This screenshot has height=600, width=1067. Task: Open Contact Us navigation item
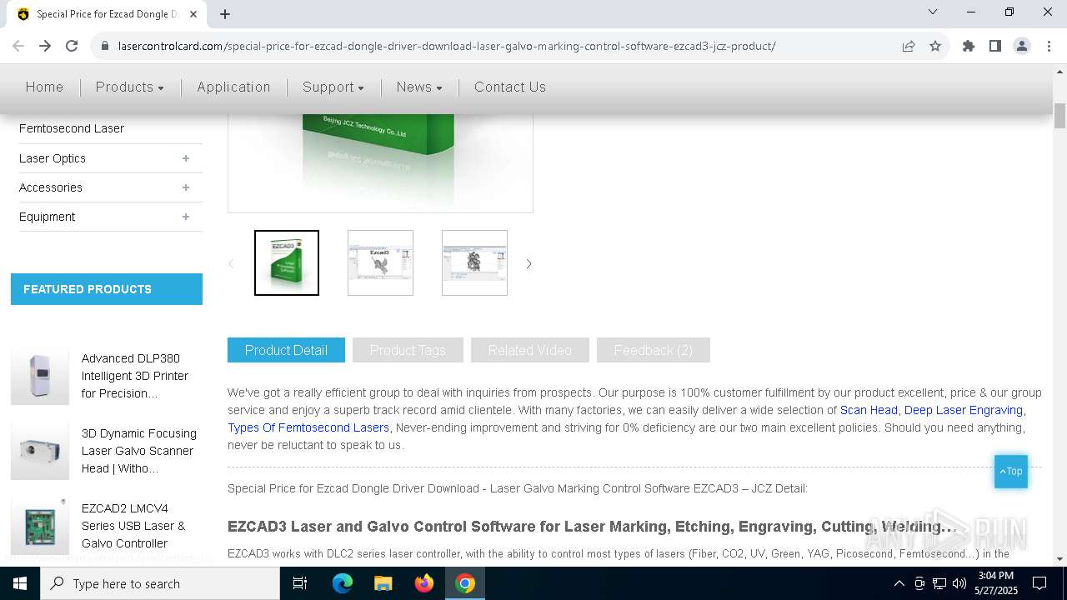point(510,87)
